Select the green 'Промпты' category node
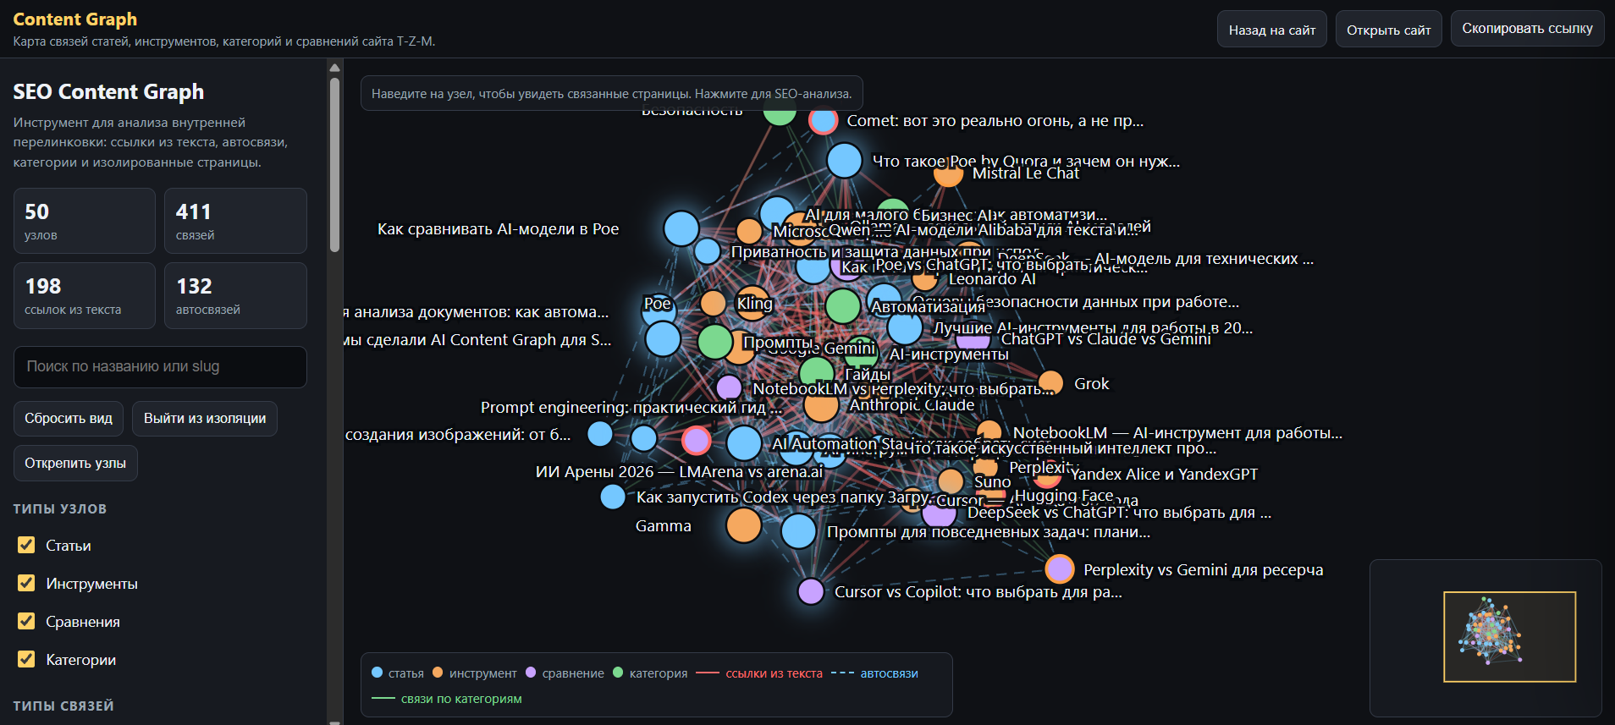Image resolution: width=1615 pixels, height=725 pixels. pyautogui.click(x=715, y=342)
